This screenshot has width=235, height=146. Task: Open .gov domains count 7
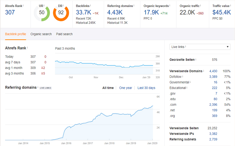(216, 93)
